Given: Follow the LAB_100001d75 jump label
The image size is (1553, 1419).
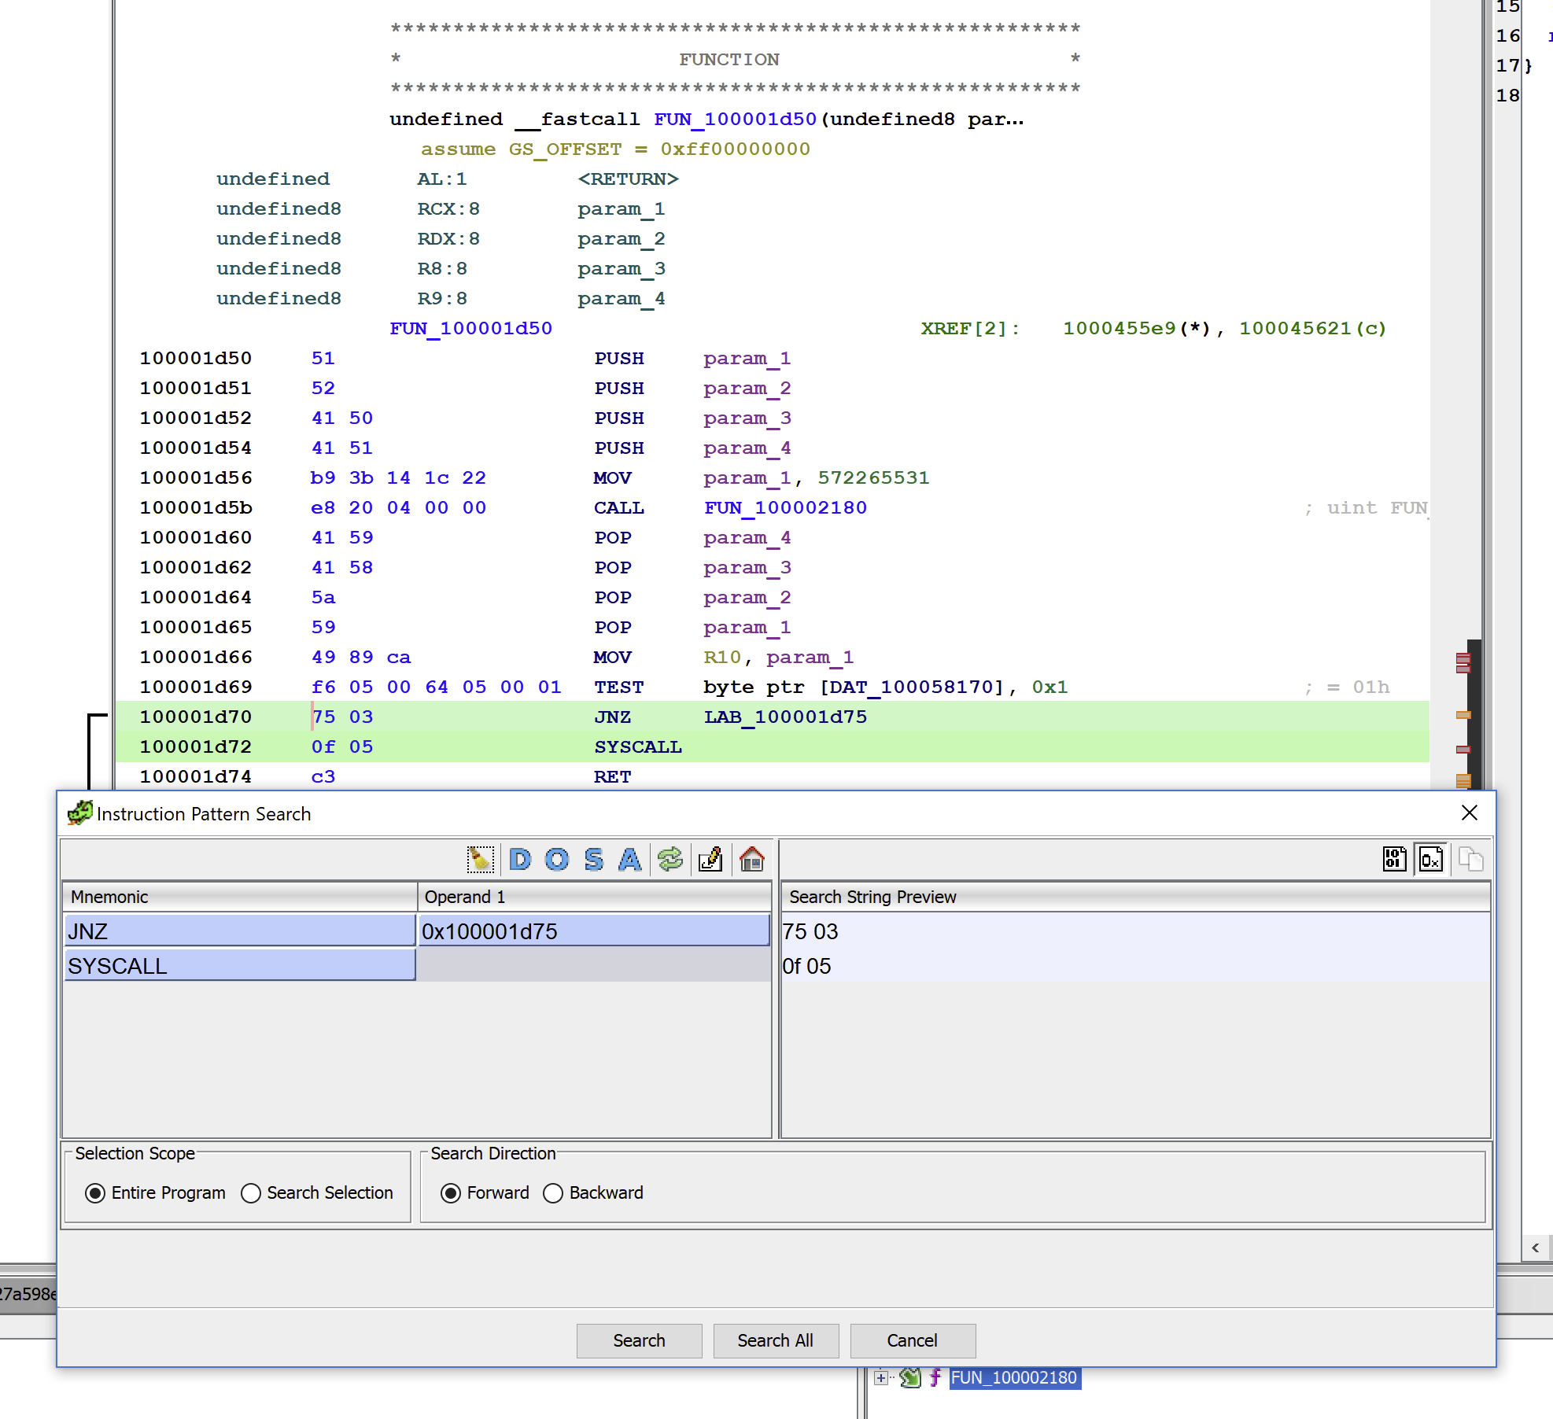Looking at the screenshot, I should pyautogui.click(x=785, y=717).
